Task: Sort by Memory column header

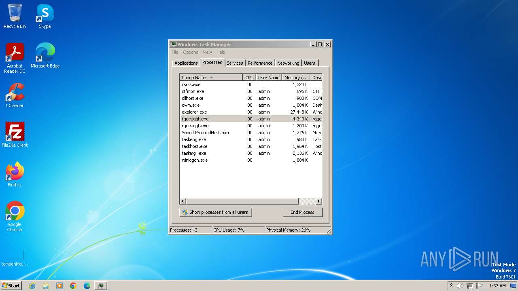Action: (296, 78)
